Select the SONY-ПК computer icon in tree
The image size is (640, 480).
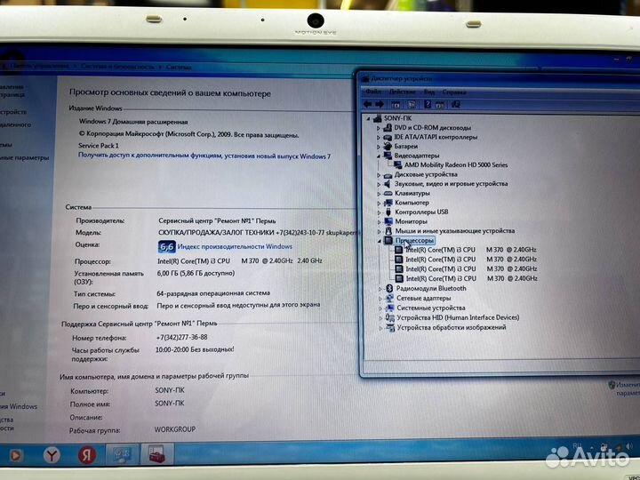[377, 118]
